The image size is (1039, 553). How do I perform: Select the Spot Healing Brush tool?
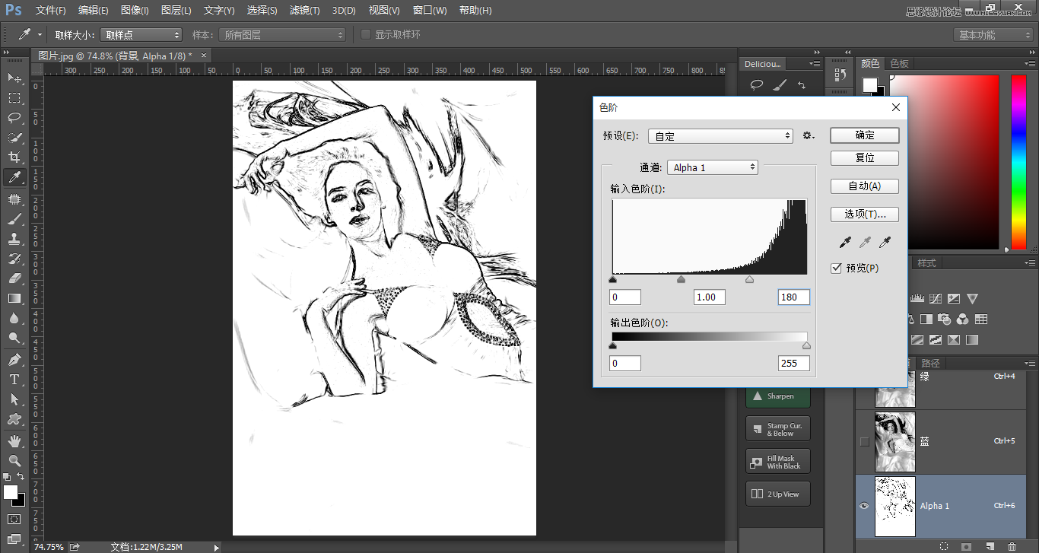pos(14,199)
